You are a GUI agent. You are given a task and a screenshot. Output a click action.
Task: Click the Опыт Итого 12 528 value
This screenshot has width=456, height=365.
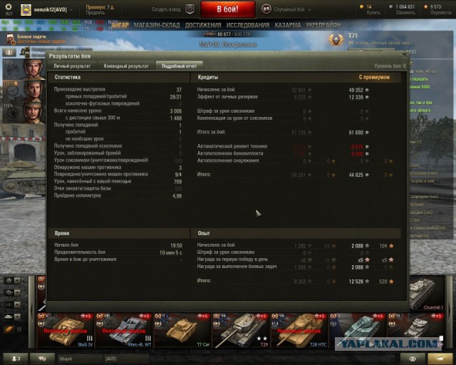[356, 282]
